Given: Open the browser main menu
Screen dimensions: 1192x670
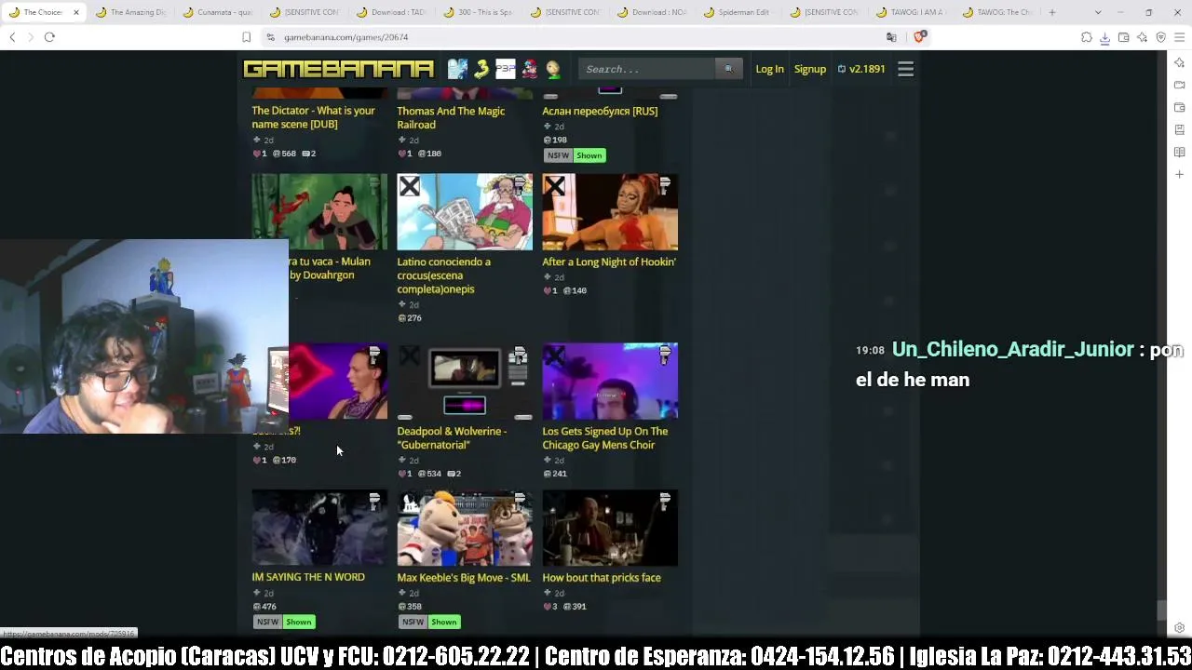Looking at the screenshot, I should click(1179, 37).
